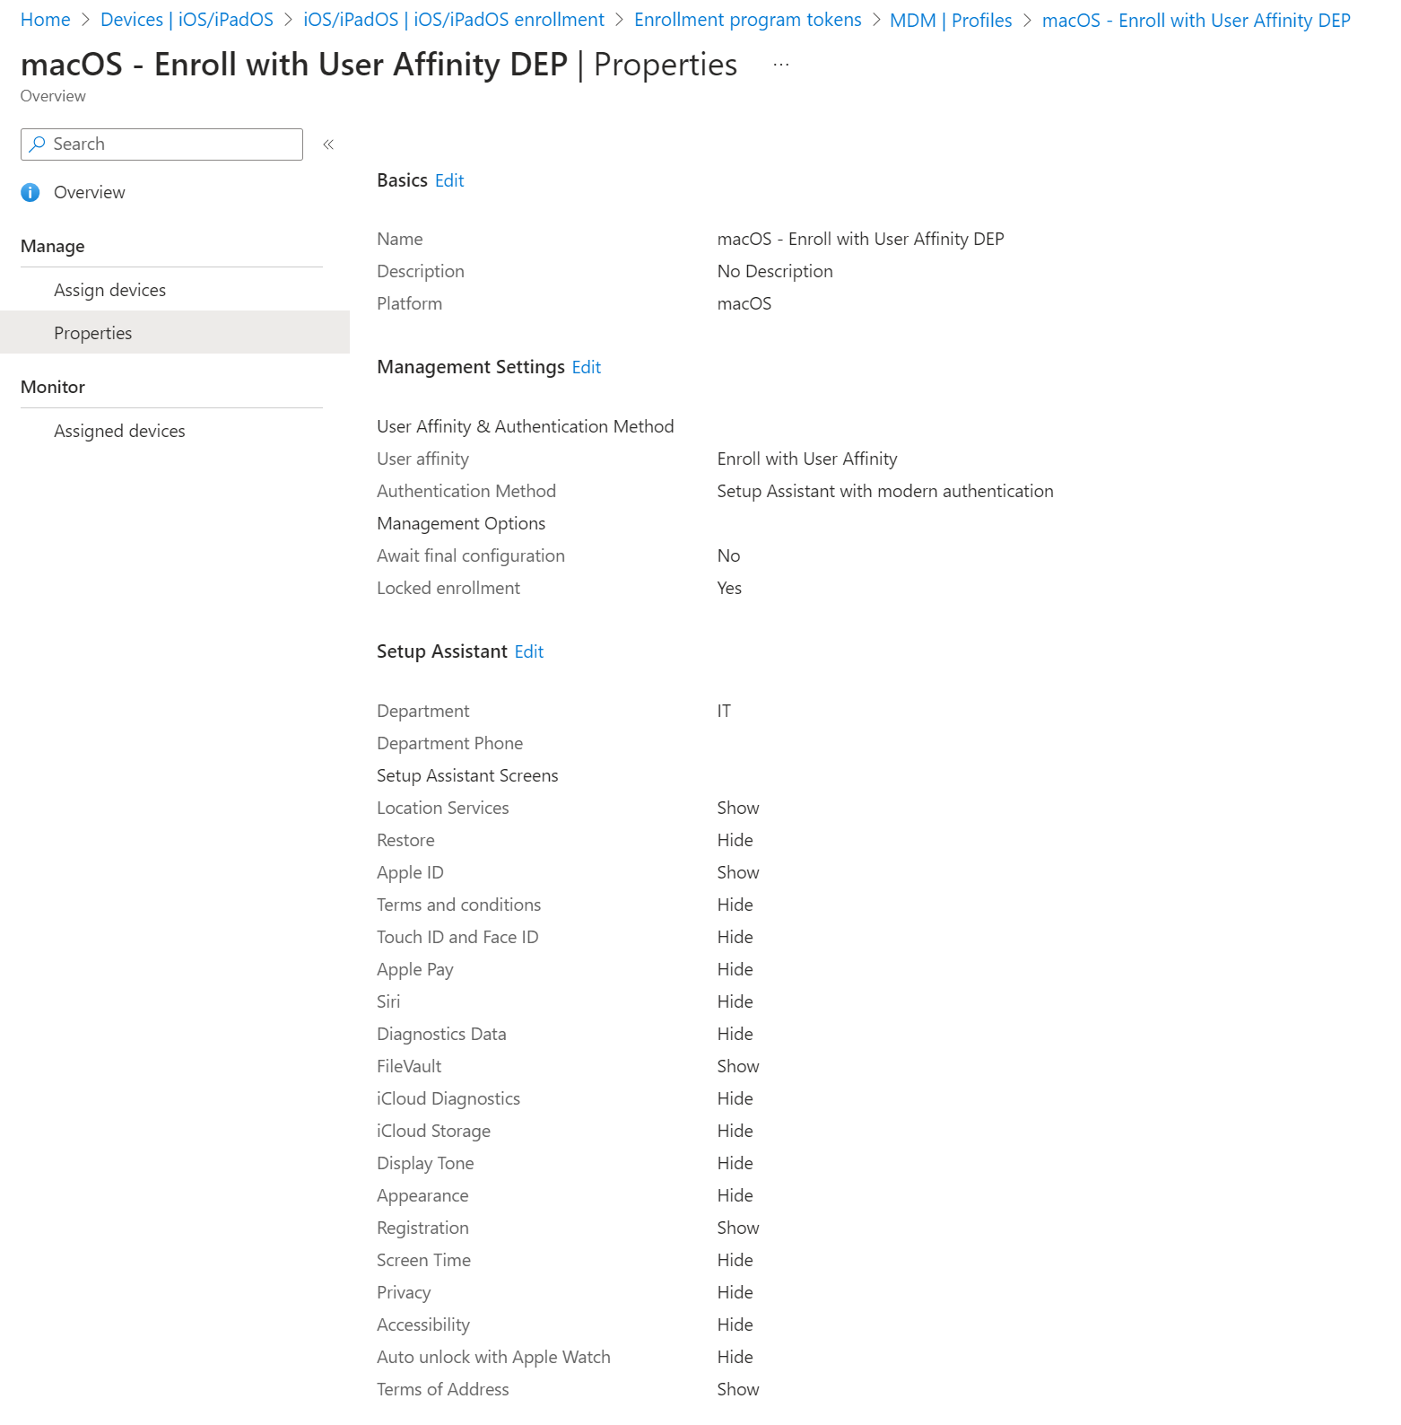Open the ellipsis more options menu
The image size is (1401, 1425).
(x=781, y=65)
